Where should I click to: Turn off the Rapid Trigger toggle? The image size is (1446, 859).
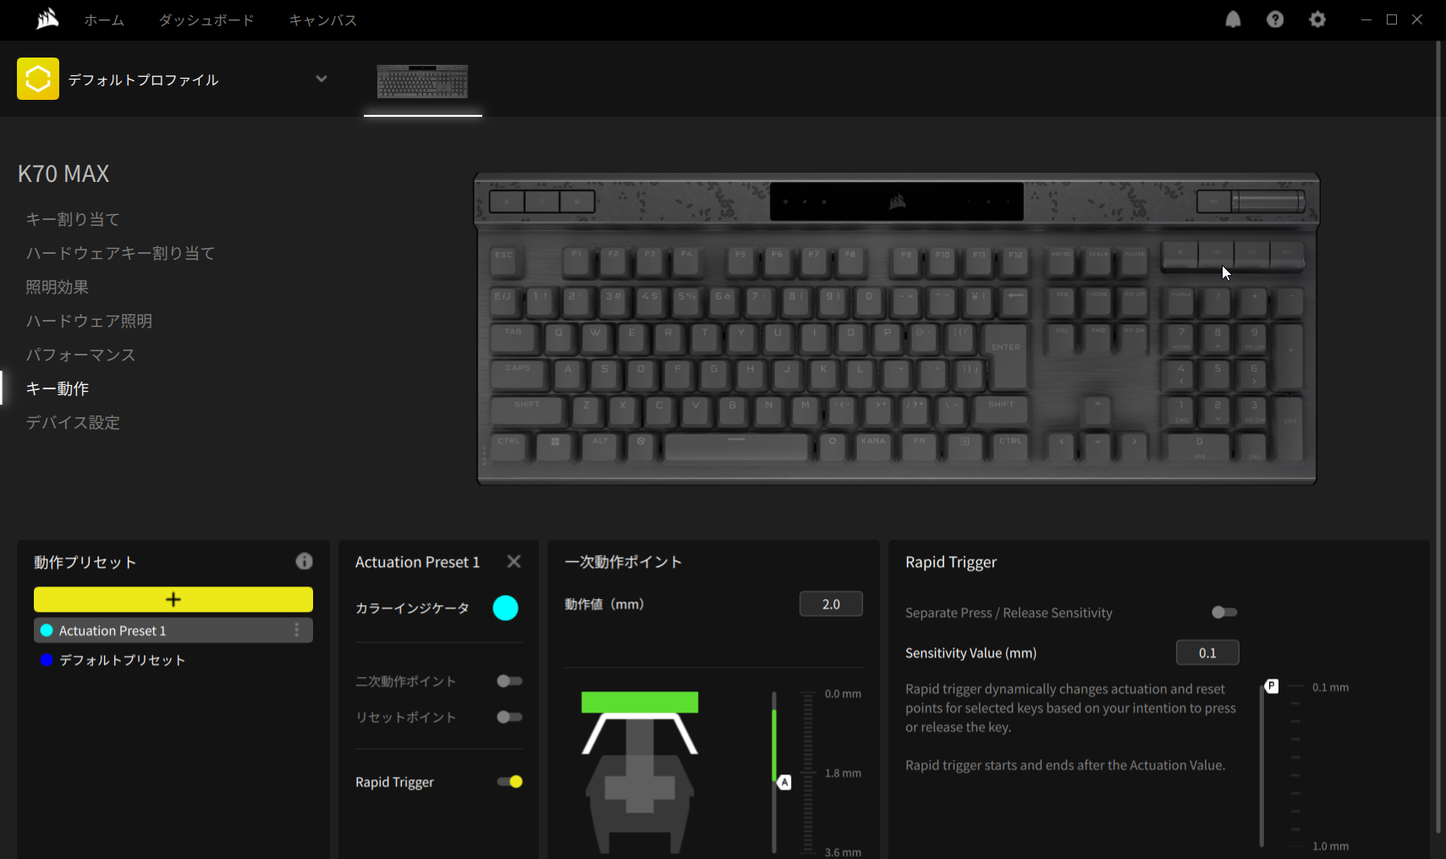[509, 782]
